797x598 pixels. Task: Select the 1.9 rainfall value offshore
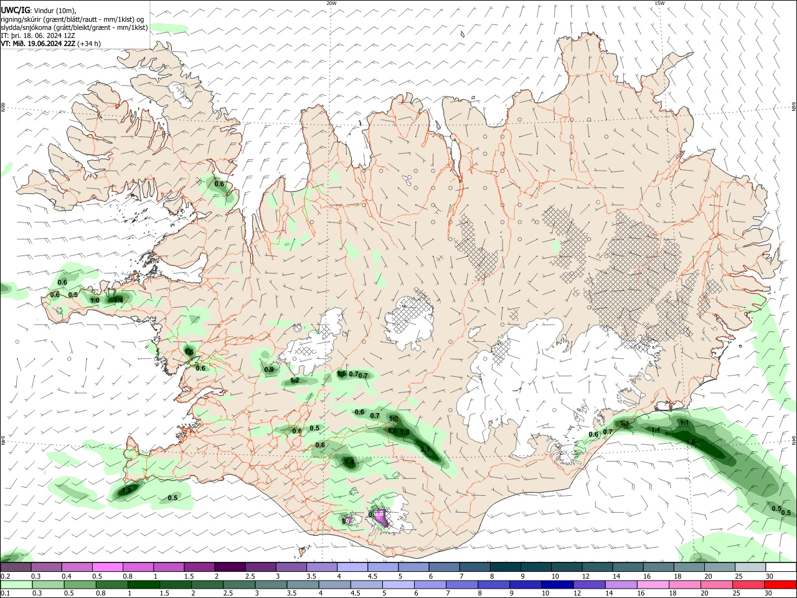coord(126,491)
